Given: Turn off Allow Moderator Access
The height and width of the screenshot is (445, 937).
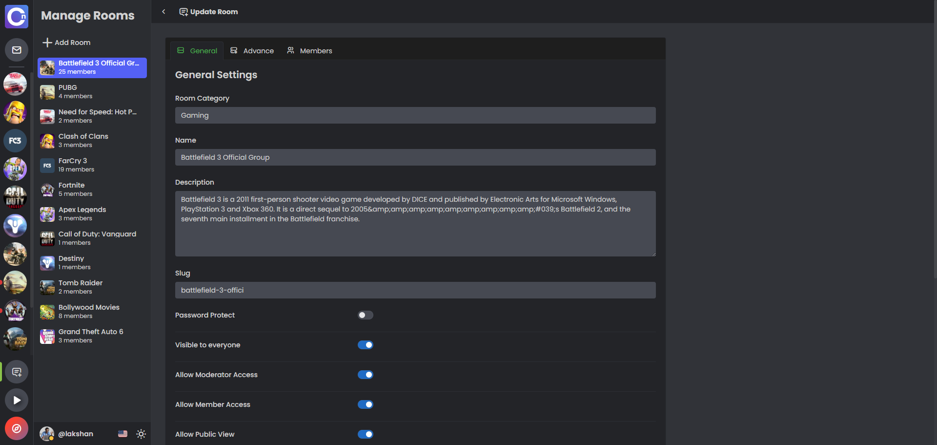Looking at the screenshot, I should tap(365, 375).
